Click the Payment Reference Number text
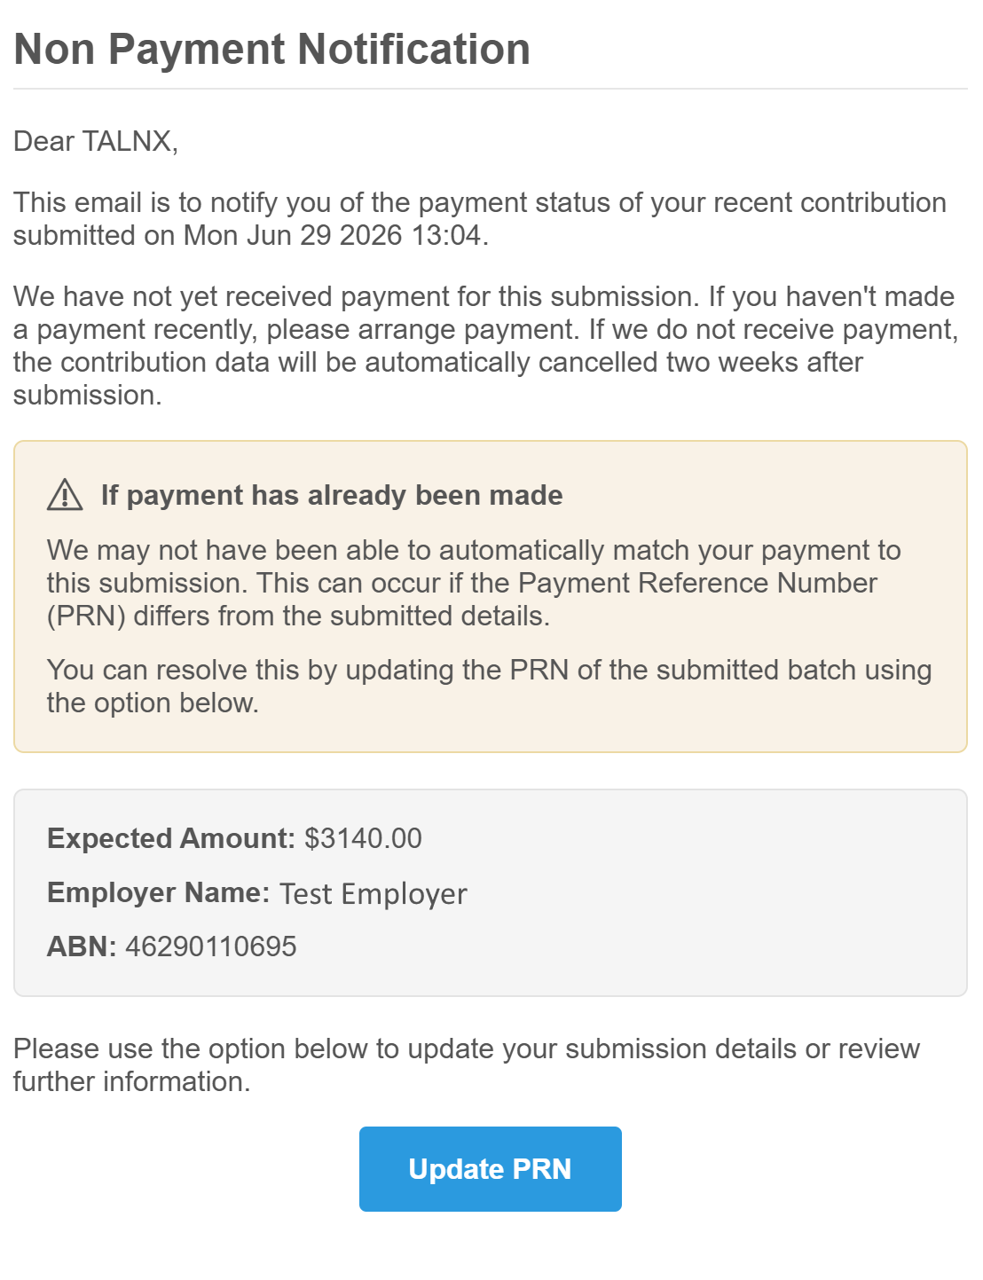The height and width of the screenshot is (1280, 983). pyautogui.click(x=697, y=583)
